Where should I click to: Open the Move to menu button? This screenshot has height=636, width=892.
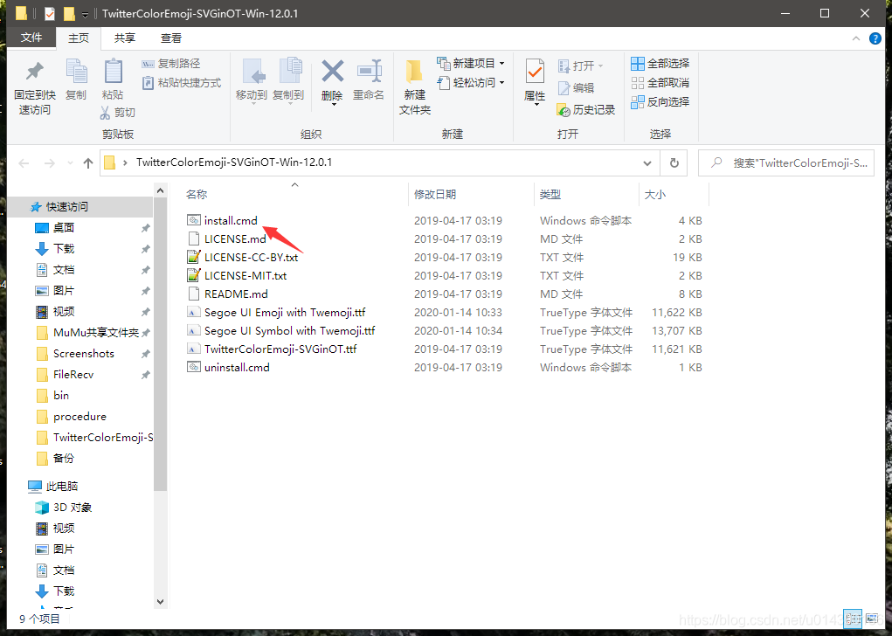coord(252,80)
